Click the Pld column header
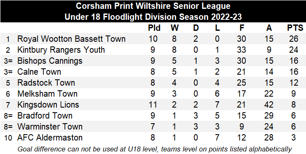The image size is (306, 154). (154, 28)
